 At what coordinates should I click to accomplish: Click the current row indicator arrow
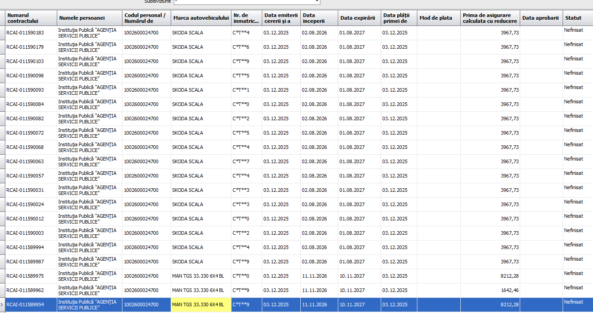click(x=2, y=305)
